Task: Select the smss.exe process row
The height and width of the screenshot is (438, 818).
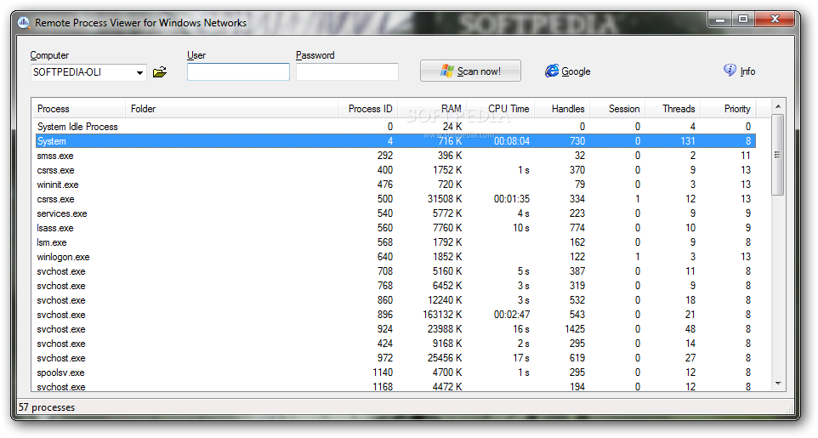Action: coord(395,156)
